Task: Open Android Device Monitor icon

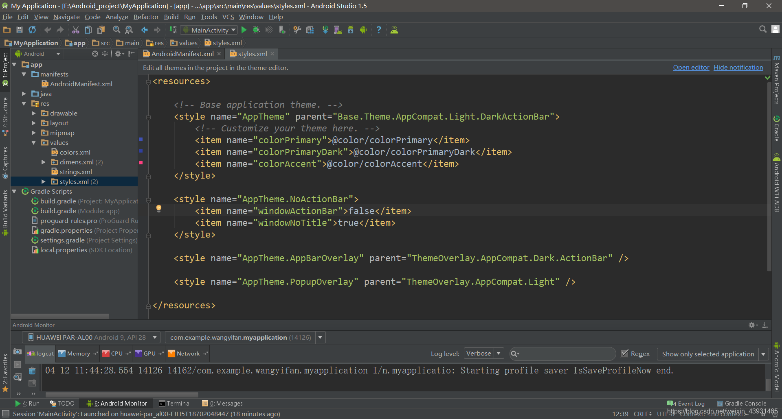Action: pos(363,30)
